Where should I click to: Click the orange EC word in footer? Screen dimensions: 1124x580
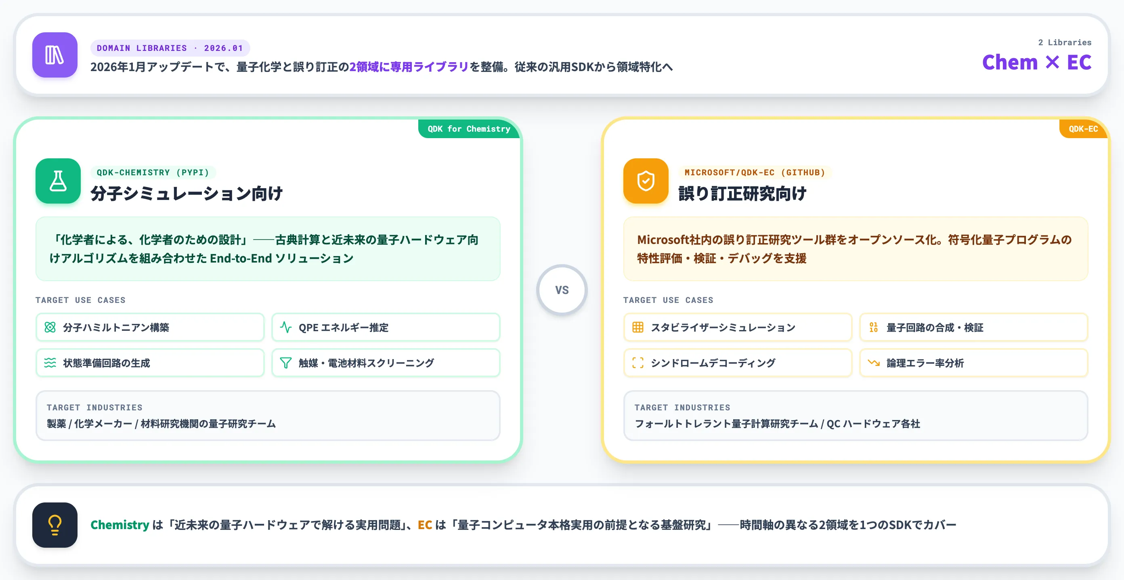(425, 525)
